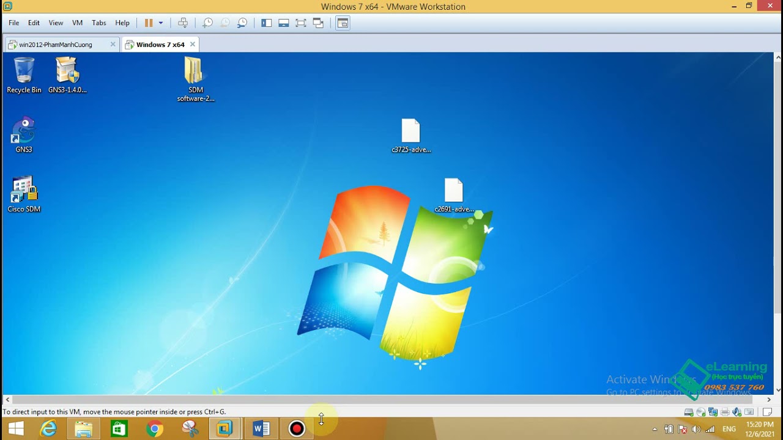
Task: Open the Tabs menu
Action: 99,23
